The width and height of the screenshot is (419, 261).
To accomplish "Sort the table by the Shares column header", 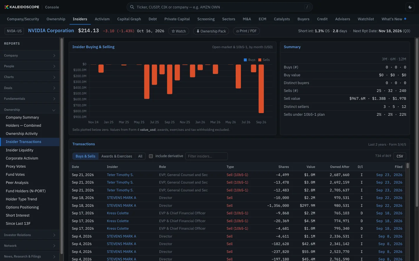I will 284,167.
